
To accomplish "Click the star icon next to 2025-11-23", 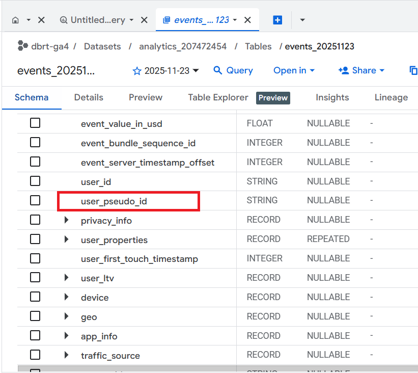I will point(136,71).
